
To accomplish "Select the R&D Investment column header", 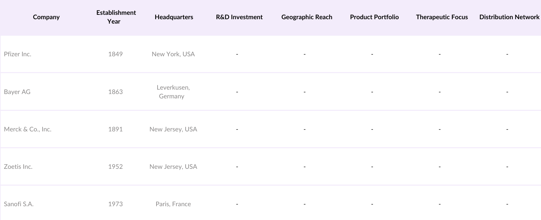I will [x=239, y=17].
